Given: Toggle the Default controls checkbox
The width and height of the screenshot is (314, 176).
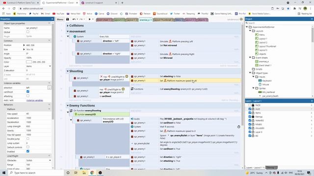Looking at the screenshot, I should (28, 147).
